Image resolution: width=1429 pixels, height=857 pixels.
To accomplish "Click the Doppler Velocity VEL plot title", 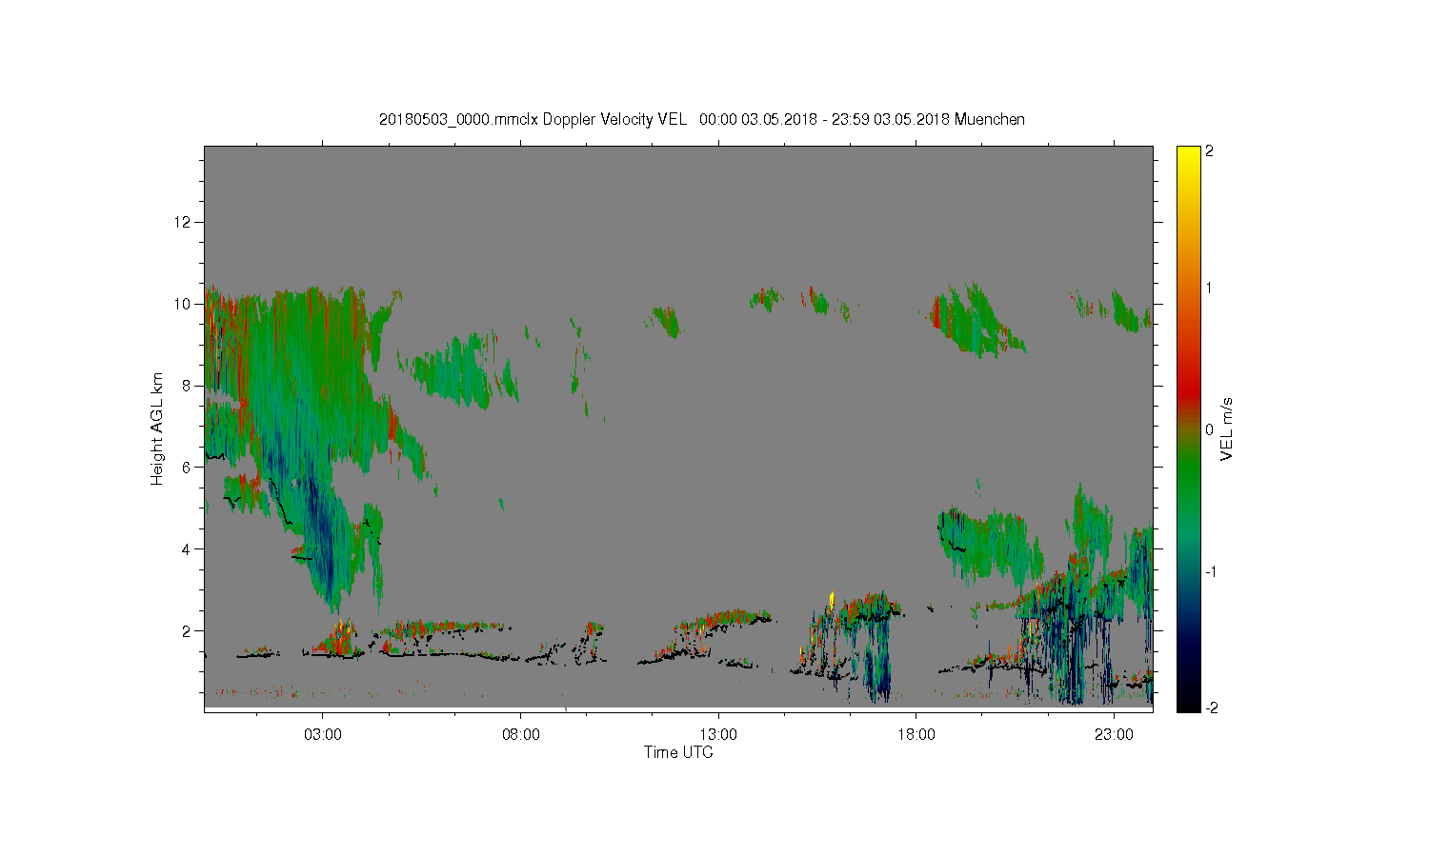I will [702, 120].
